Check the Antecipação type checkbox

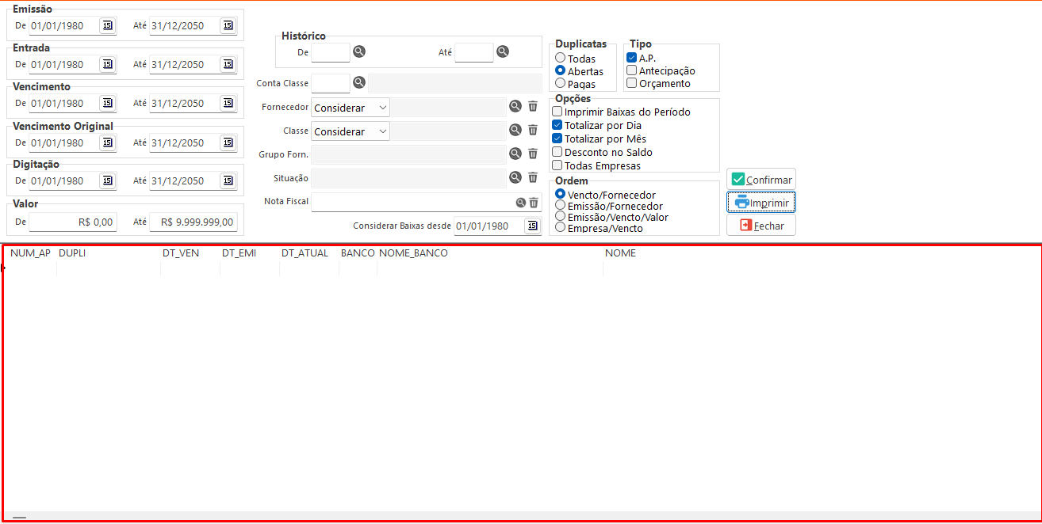632,70
